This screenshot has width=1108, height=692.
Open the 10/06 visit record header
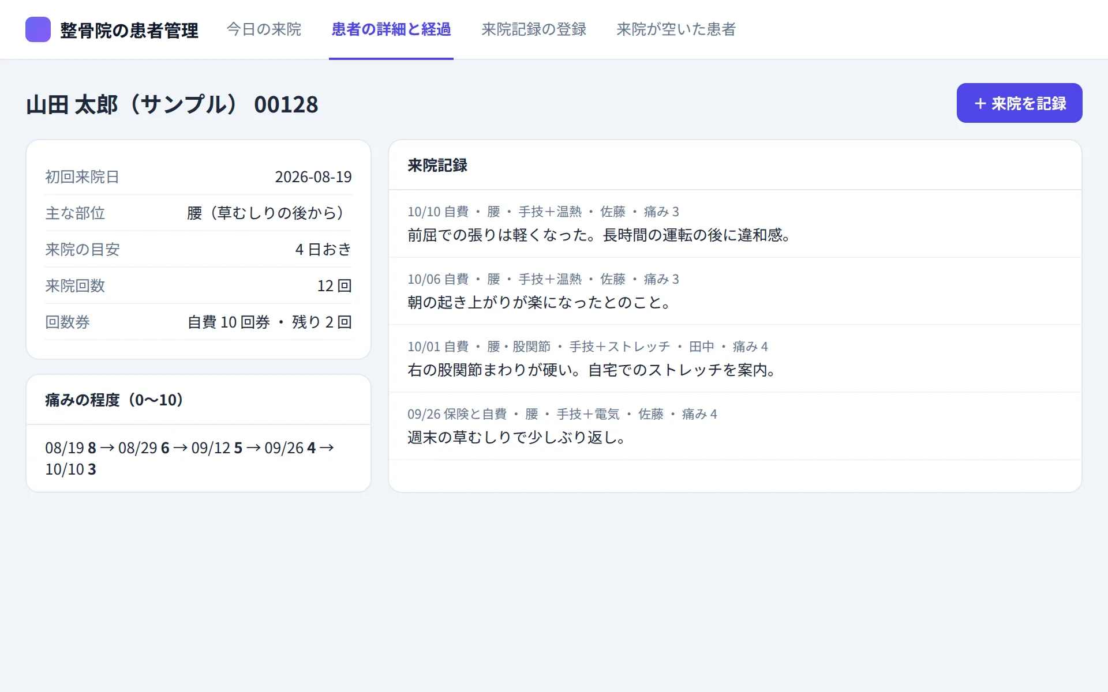click(543, 279)
